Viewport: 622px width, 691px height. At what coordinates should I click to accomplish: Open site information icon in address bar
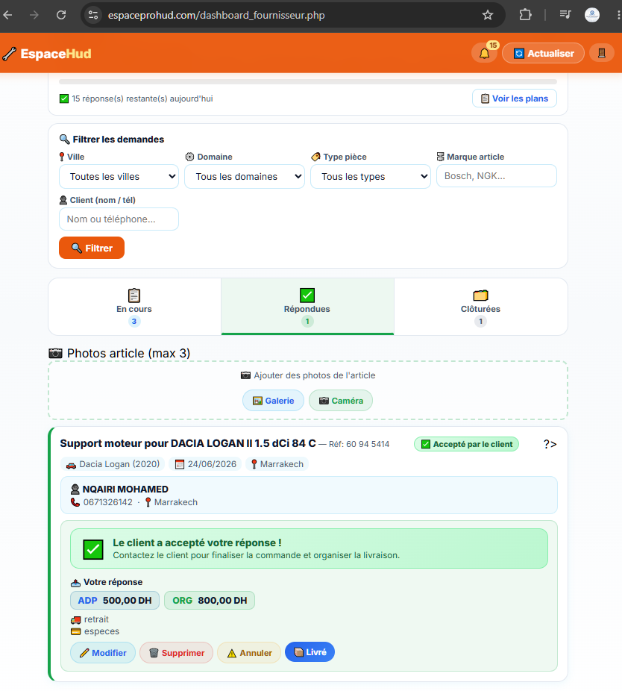(x=93, y=15)
